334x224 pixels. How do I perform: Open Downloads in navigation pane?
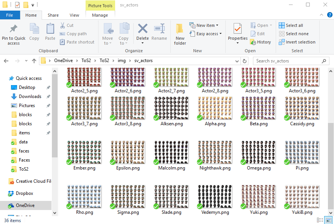click(x=30, y=96)
